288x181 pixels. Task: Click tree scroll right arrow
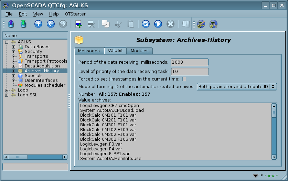(x=65, y=157)
